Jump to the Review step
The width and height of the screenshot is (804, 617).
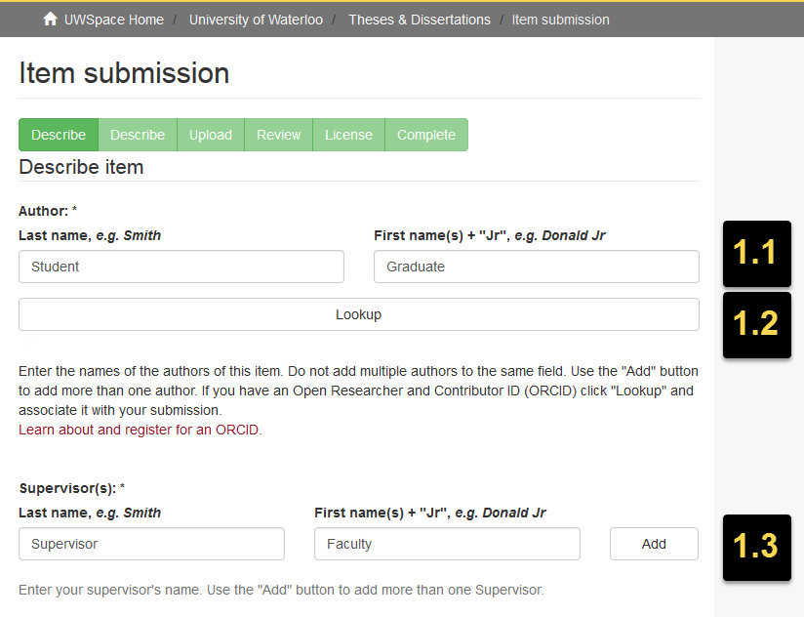[x=278, y=134]
